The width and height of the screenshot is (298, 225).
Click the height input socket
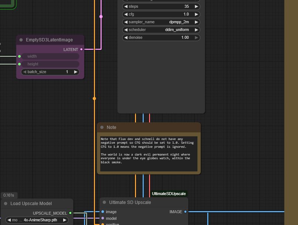[x=19, y=64]
